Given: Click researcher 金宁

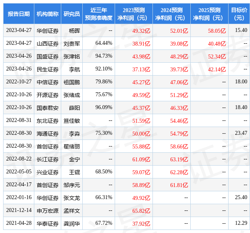Looking at the screenshot, I should point(74,159).
